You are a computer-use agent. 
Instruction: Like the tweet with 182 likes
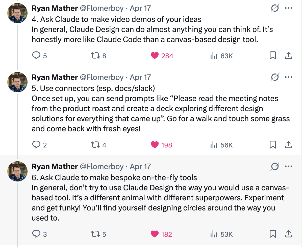tap(155, 234)
